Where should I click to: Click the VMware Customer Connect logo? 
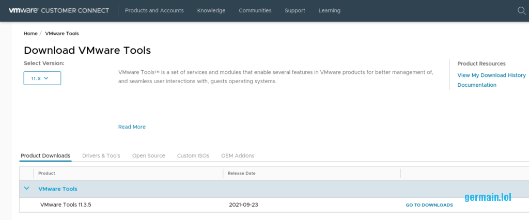tap(58, 10)
